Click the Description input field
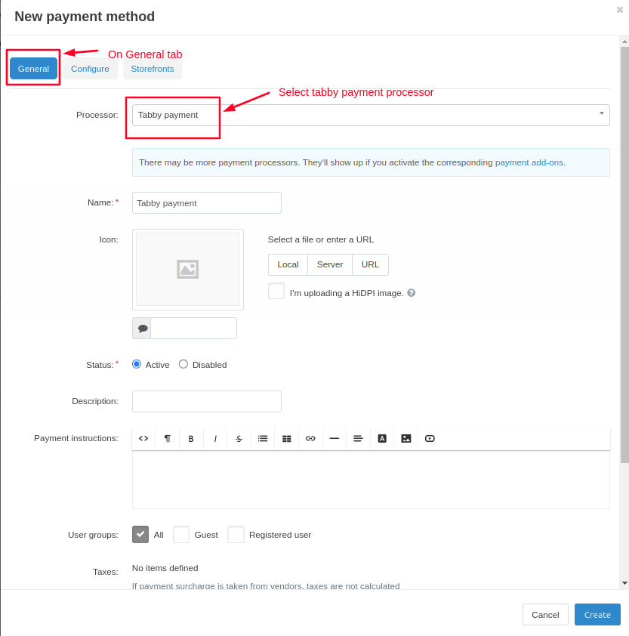The height and width of the screenshot is (636, 629). coord(207,402)
